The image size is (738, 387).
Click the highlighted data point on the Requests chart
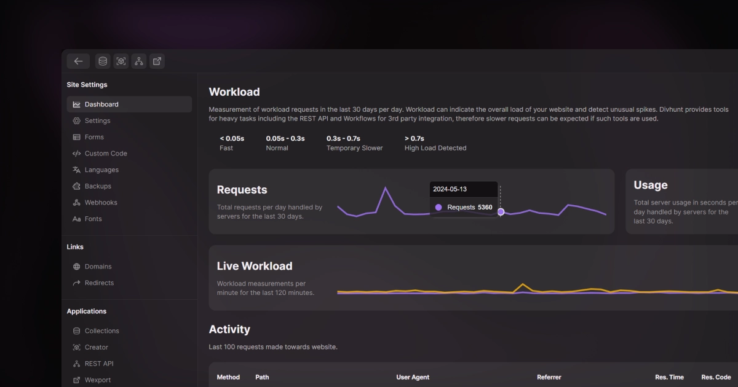pos(501,212)
